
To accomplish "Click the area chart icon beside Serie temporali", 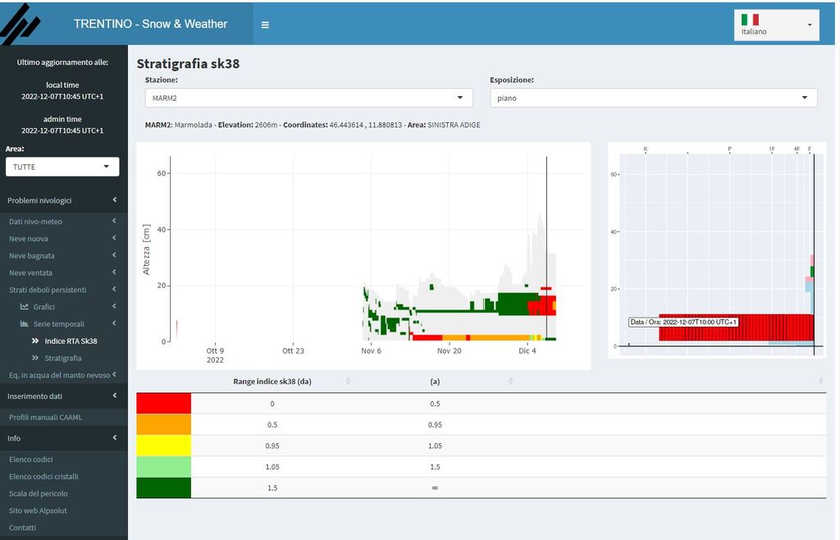I will (24, 324).
